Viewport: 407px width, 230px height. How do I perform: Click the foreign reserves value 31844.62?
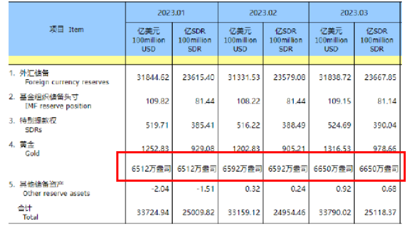pyautogui.click(x=153, y=77)
